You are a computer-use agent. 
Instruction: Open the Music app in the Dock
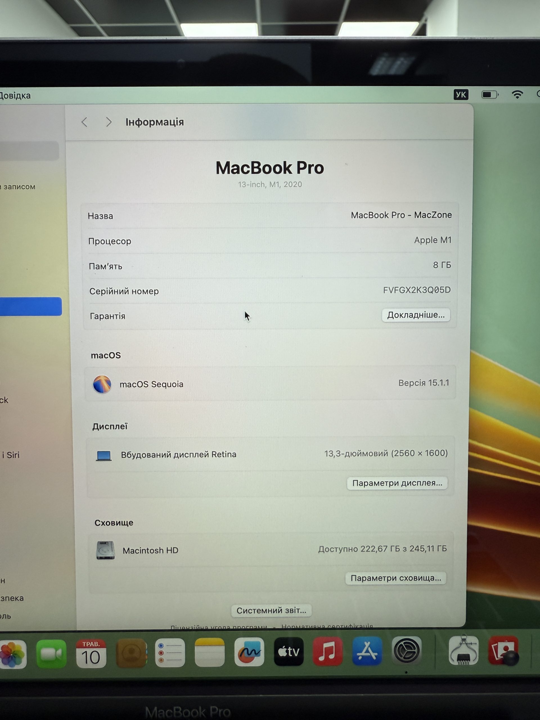pyautogui.click(x=328, y=651)
